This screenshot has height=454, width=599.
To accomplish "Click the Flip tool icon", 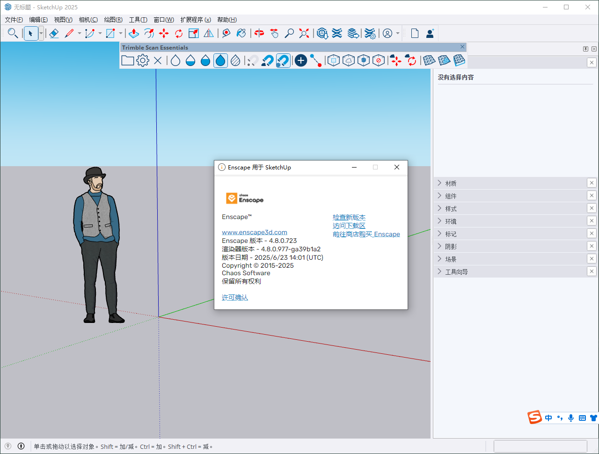I will point(209,33).
